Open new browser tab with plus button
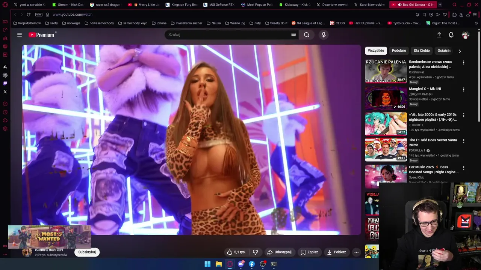 point(440,5)
